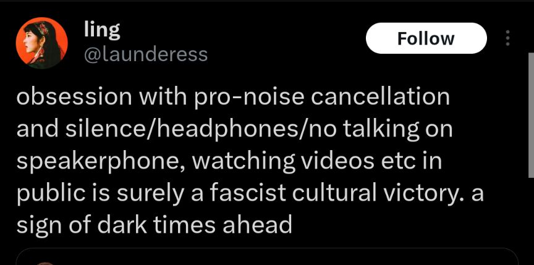
Task: Click the tweet line starting "obsession with pro-noise"
Action: click(233, 98)
